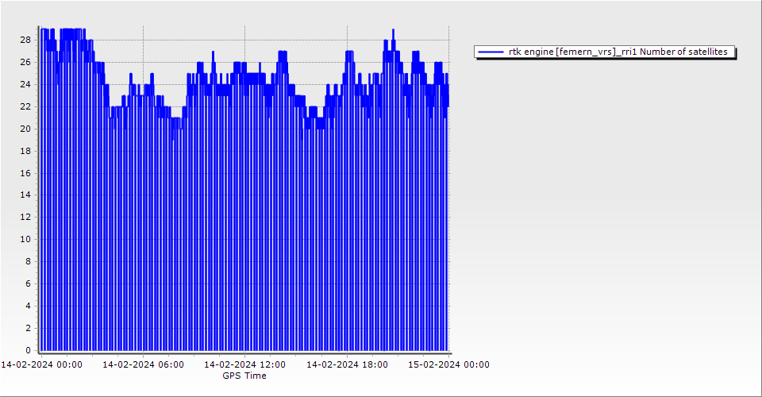The width and height of the screenshot is (762, 397).
Task: Pick the y-axis tick label 6
Action: (28, 283)
